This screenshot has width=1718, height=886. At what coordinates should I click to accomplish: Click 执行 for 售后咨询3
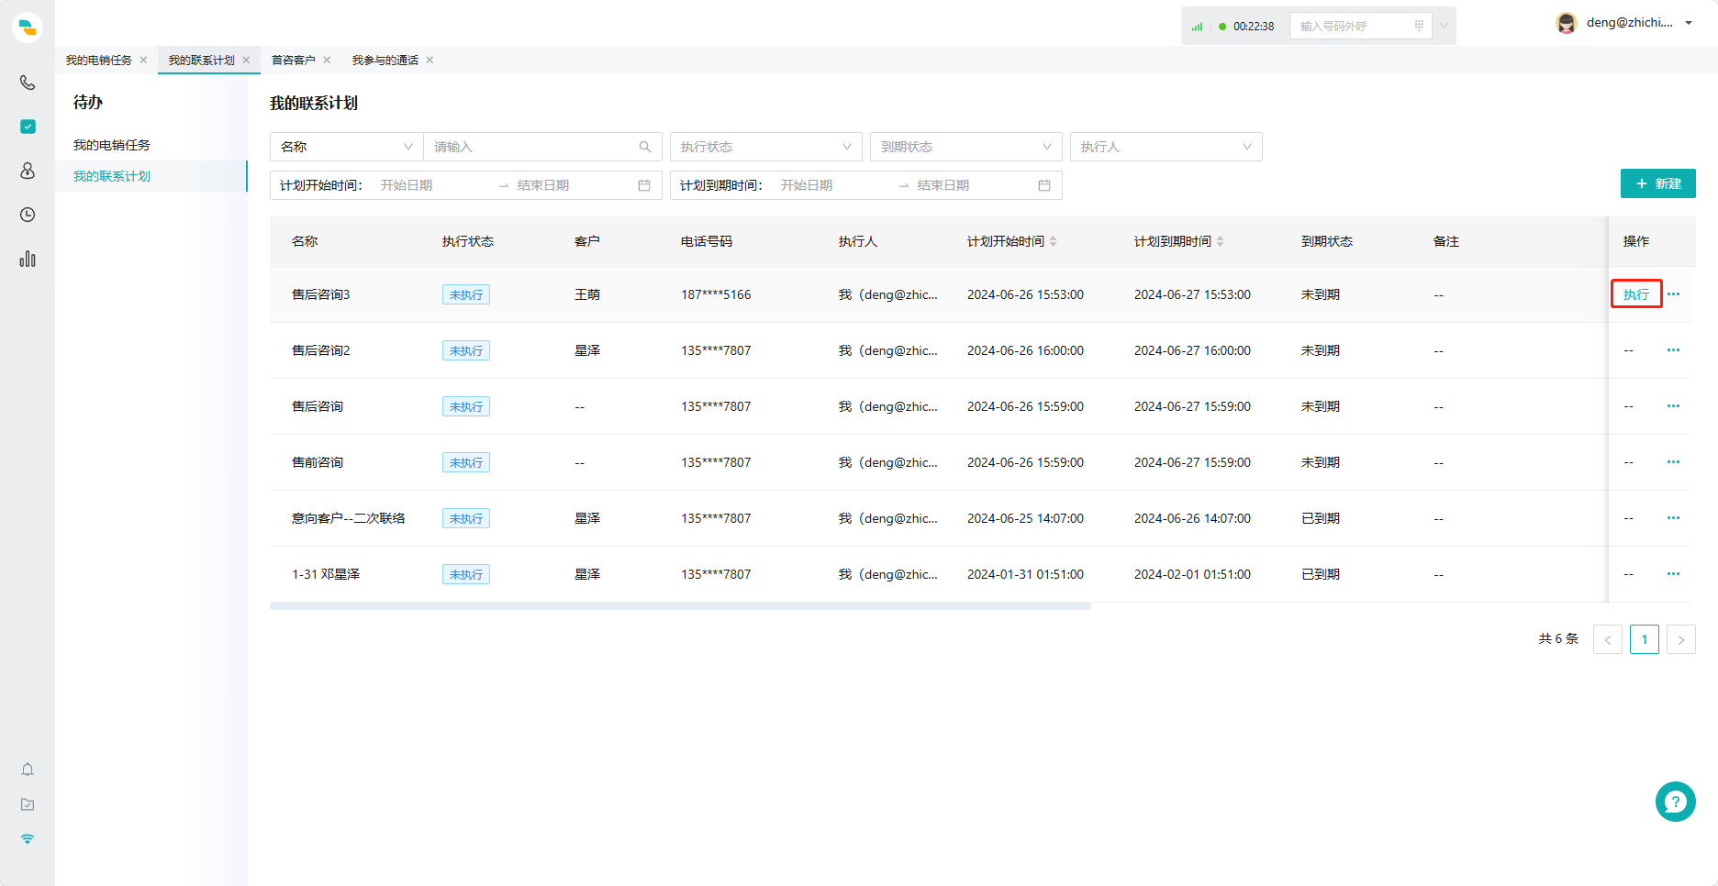point(1636,294)
